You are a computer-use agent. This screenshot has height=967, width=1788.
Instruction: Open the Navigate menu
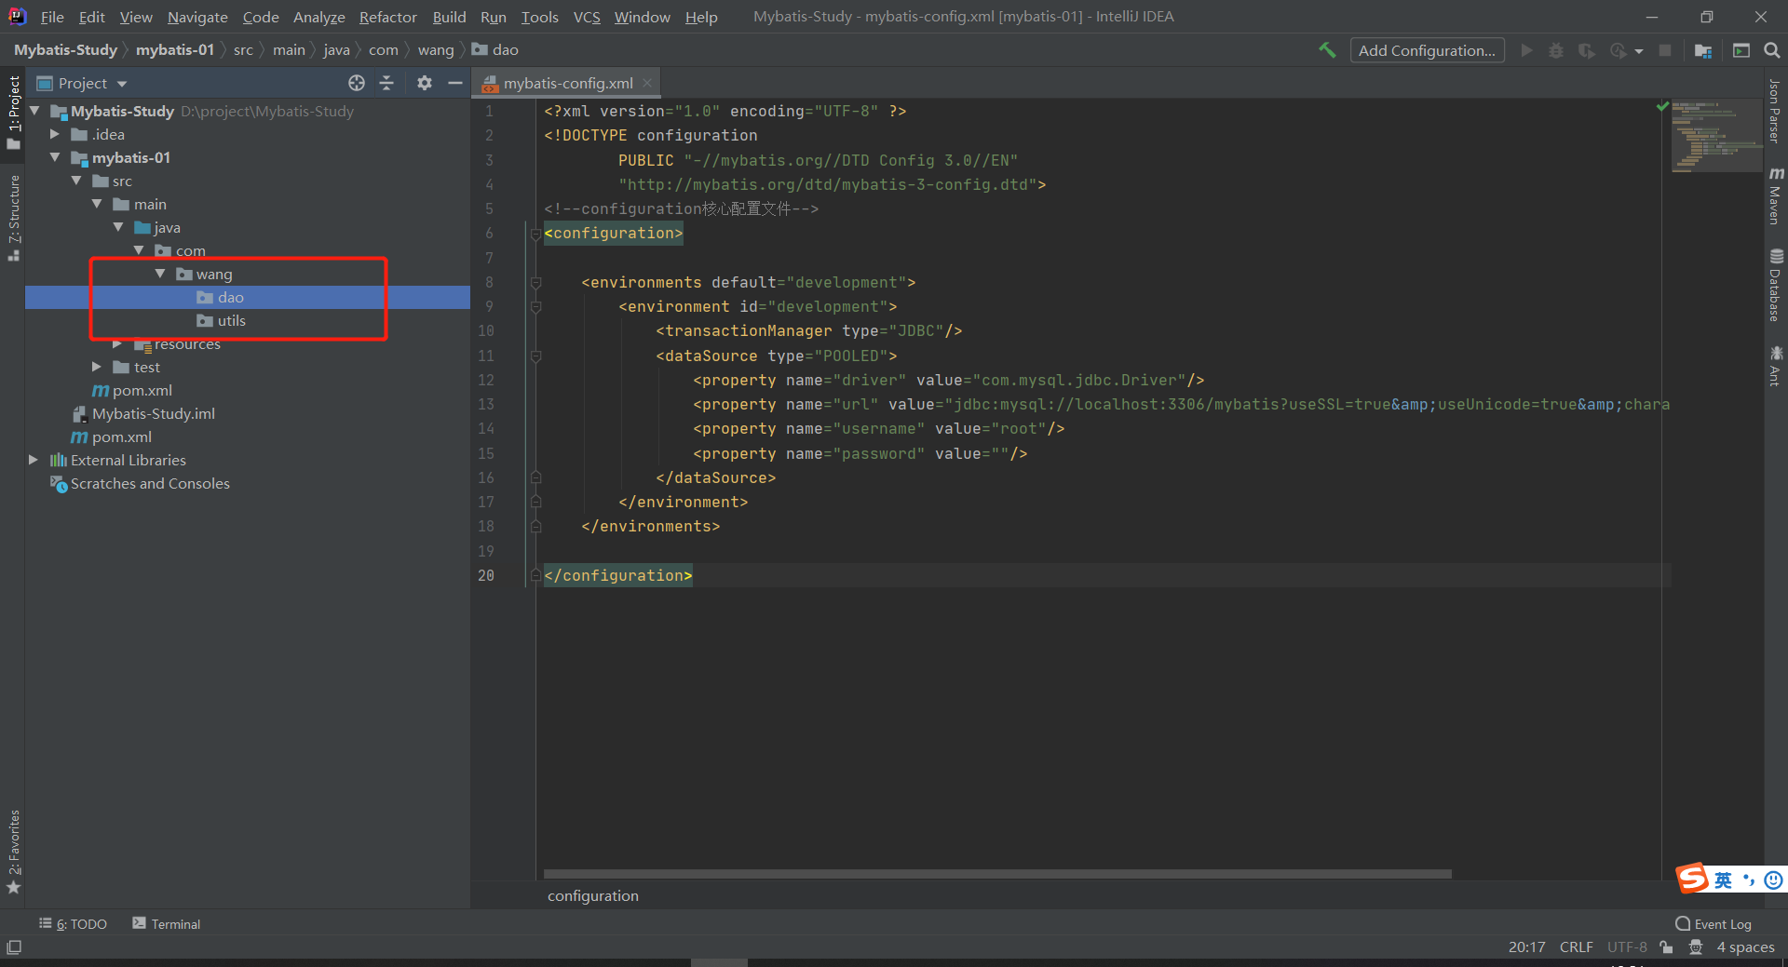click(x=197, y=17)
